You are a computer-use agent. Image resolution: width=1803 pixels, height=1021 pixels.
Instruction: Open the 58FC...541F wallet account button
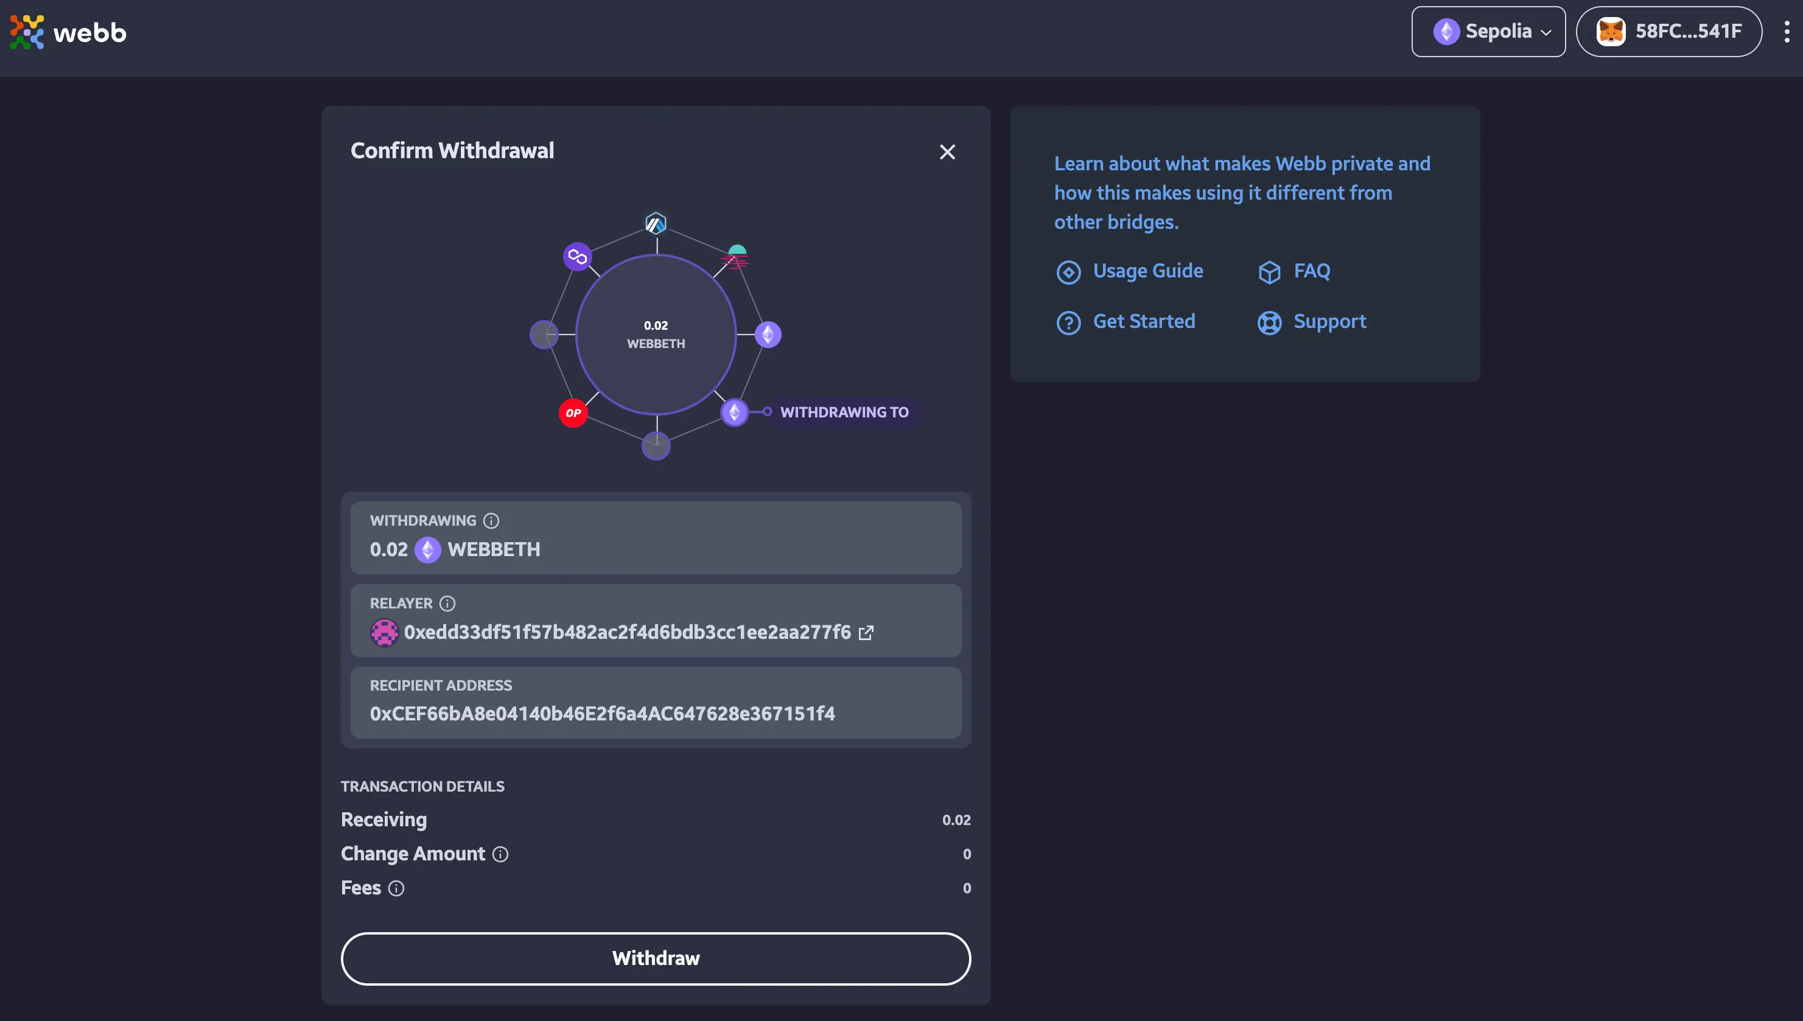(1668, 32)
